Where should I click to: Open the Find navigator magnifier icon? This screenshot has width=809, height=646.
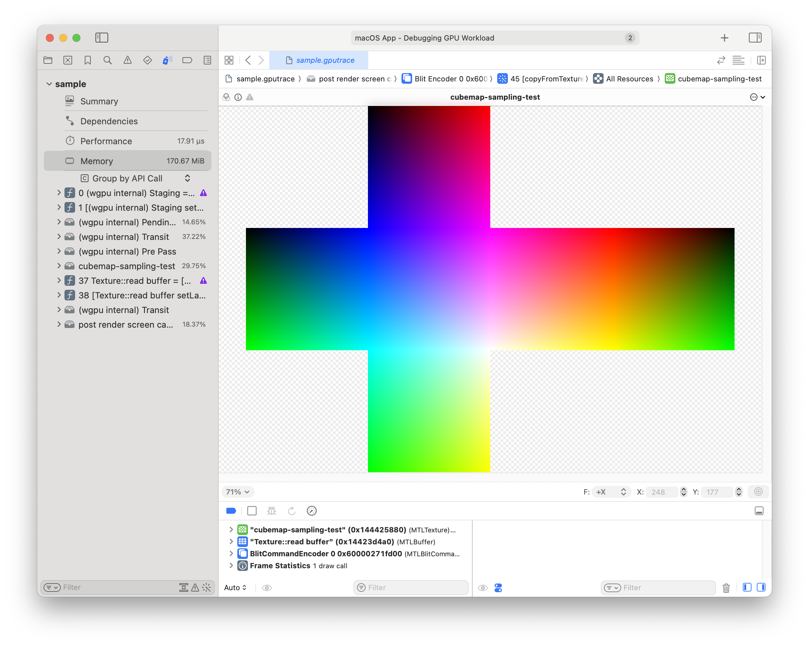[x=108, y=60]
